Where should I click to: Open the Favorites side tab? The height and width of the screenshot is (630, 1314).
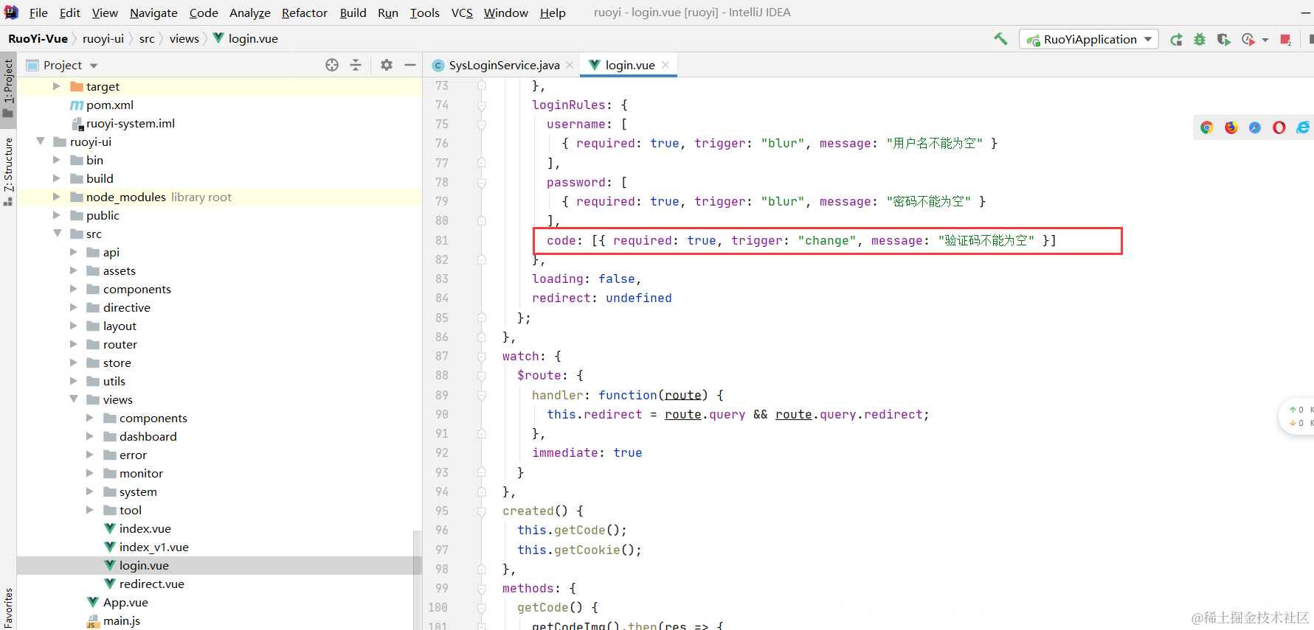click(8, 608)
